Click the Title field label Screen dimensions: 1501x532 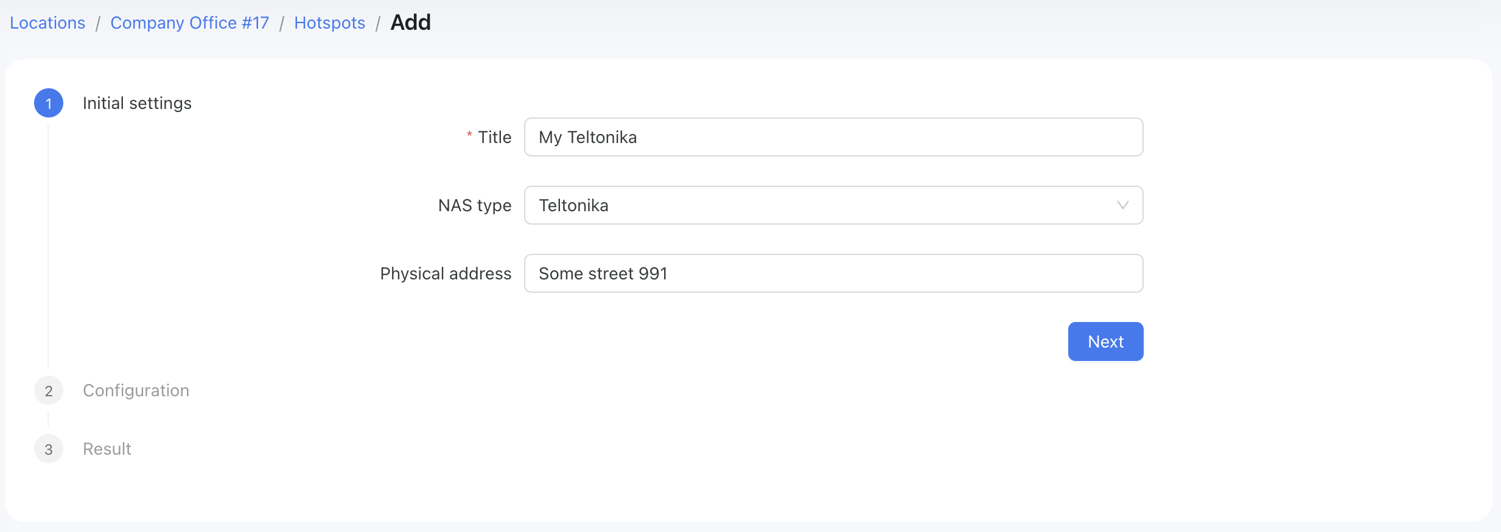[x=494, y=137]
